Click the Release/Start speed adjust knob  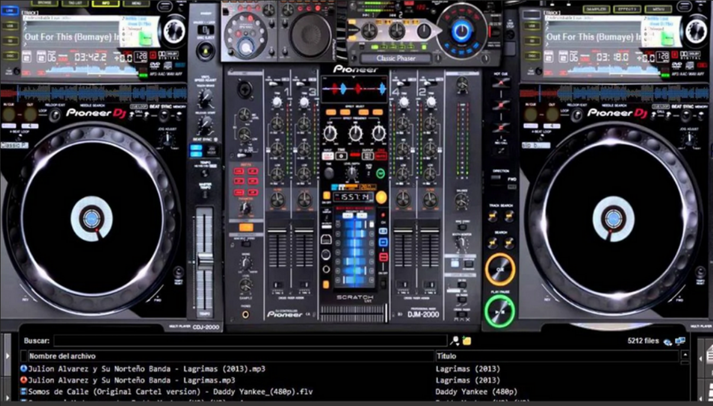[x=205, y=124]
